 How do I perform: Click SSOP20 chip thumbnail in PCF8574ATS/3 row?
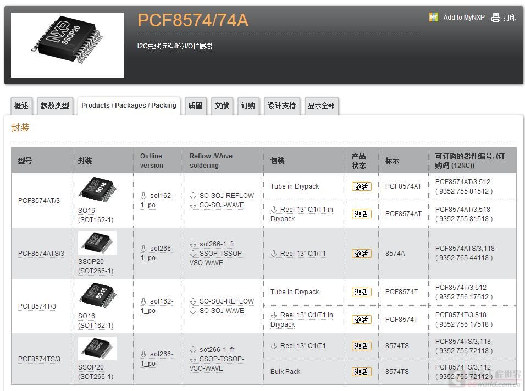coord(97,243)
